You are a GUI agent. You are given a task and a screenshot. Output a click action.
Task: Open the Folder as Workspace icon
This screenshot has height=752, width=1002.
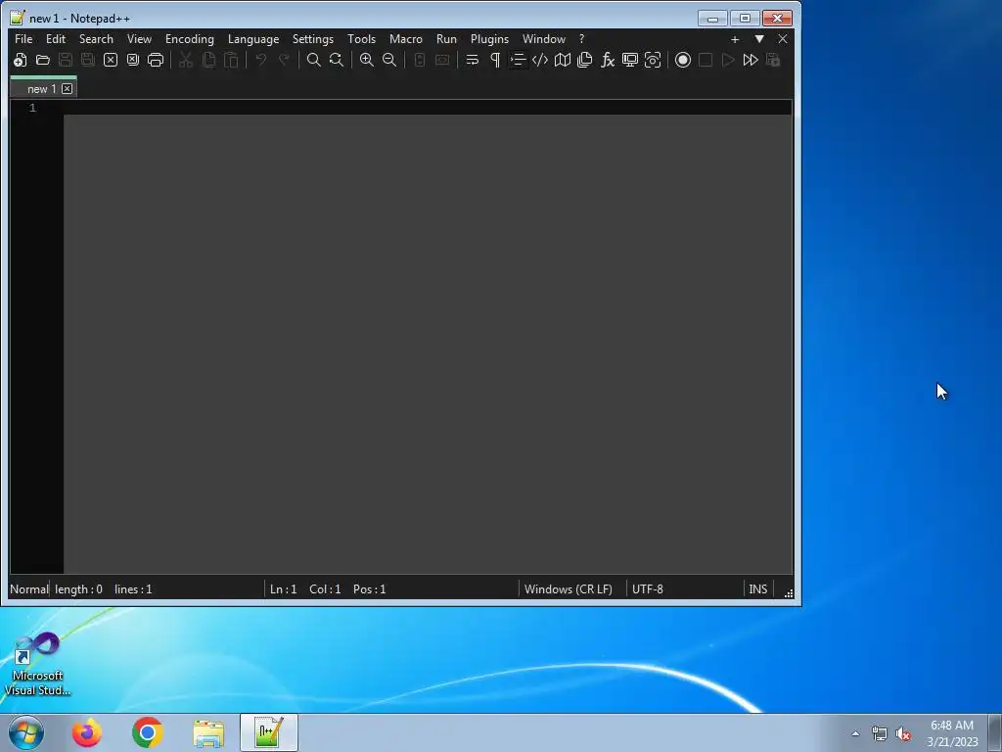pyautogui.click(x=630, y=60)
